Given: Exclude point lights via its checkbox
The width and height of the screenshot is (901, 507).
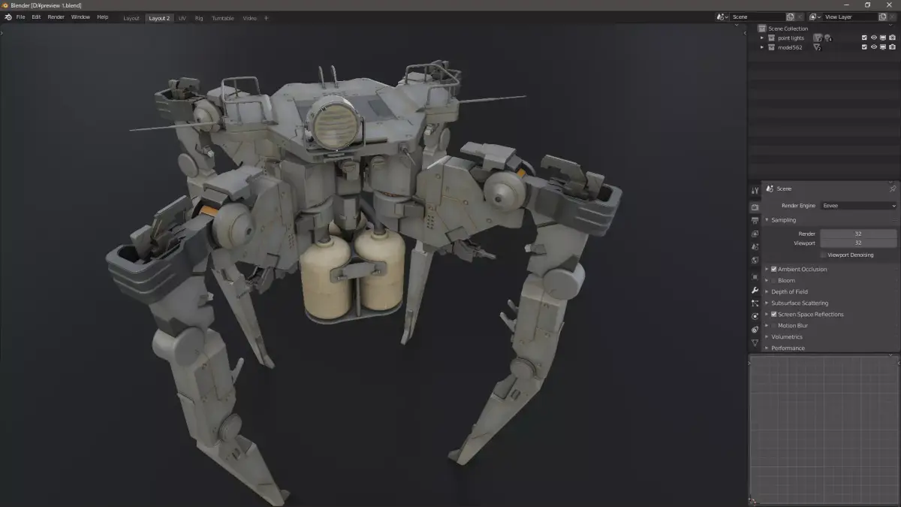Looking at the screenshot, I should tap(864, 38).
